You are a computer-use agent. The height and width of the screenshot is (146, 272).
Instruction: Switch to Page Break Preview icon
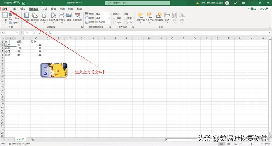pos(236,144)
